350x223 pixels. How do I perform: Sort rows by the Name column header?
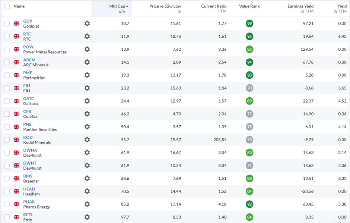[19, 6]
